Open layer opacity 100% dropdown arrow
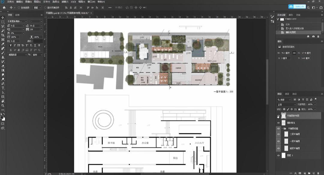 [315, 104]
